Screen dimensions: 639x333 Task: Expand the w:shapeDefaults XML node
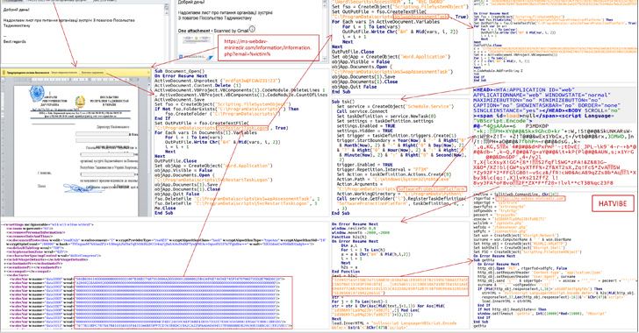point(5,259)
